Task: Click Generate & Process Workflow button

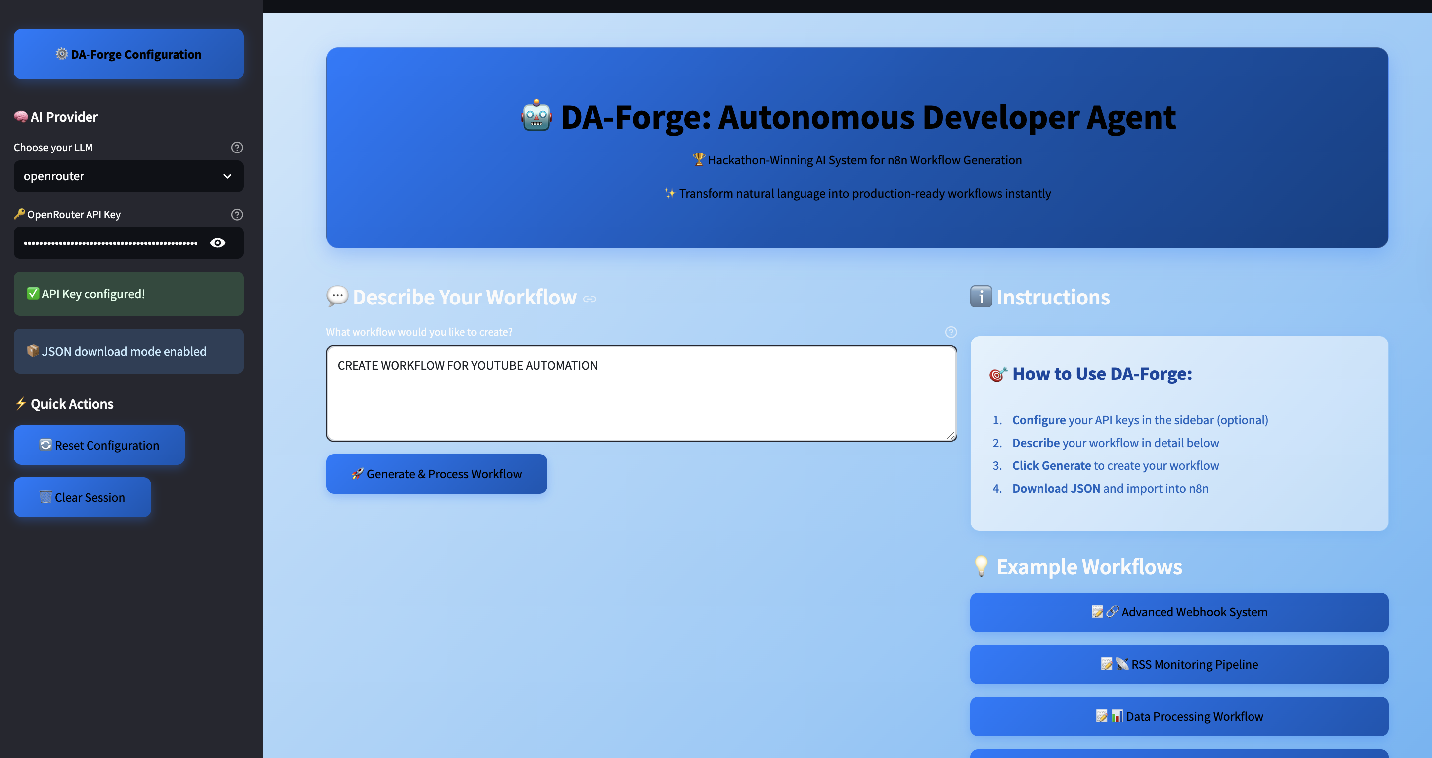Action: coord(437,474)
